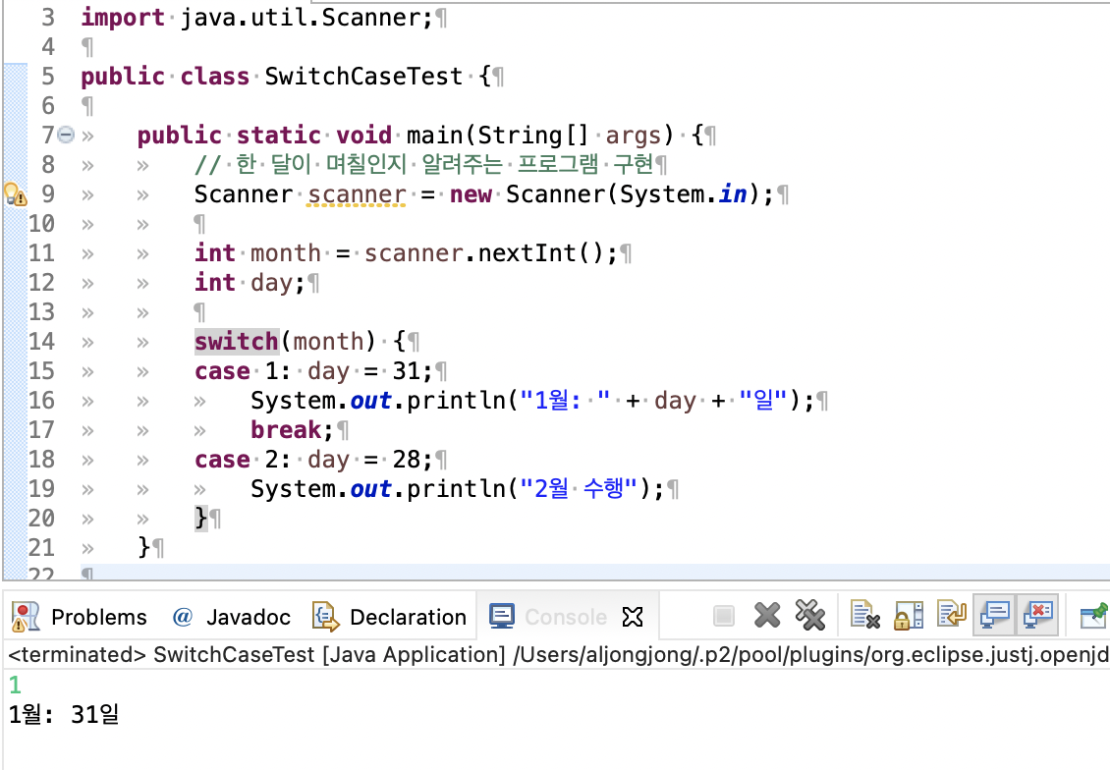The height and width of the screenshot is (770, 1110).
Task: Click the highlighted closing brace on line 20
Action: [201, 518]
